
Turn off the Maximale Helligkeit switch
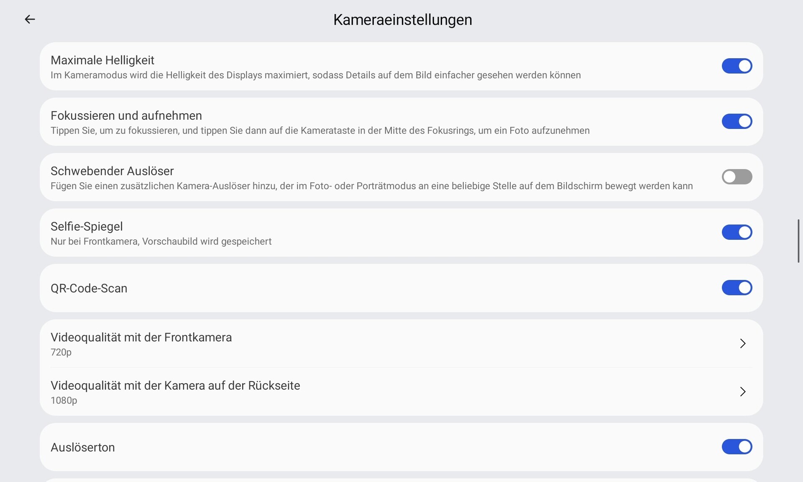coord(737,66)
